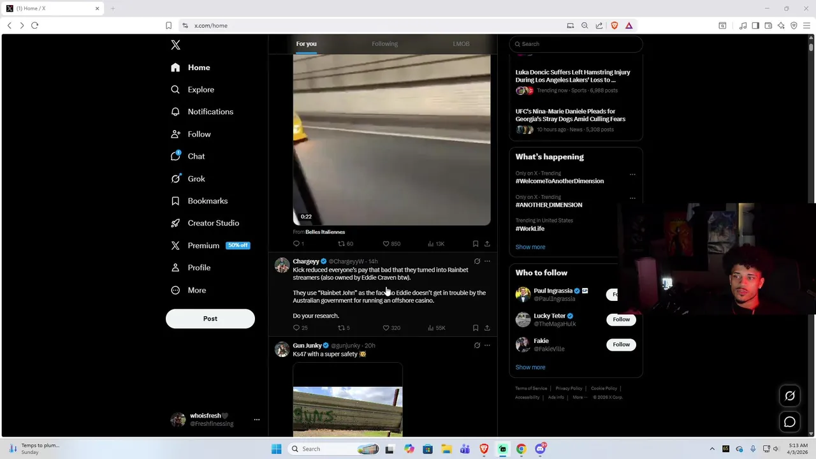Image resolution: width=816 pixels, height=459 pixels.
Task: Click the Creator Studio rocket icon
Action: coord(175,223)
